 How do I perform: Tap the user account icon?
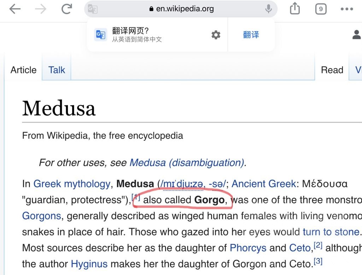[x=356, y=35]
